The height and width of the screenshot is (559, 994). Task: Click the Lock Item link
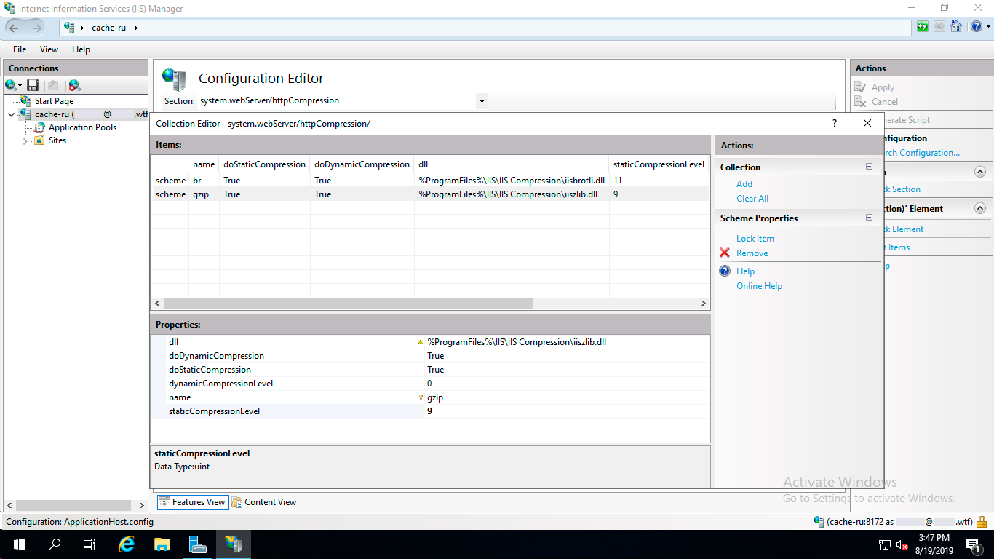(x=755, y=239)
